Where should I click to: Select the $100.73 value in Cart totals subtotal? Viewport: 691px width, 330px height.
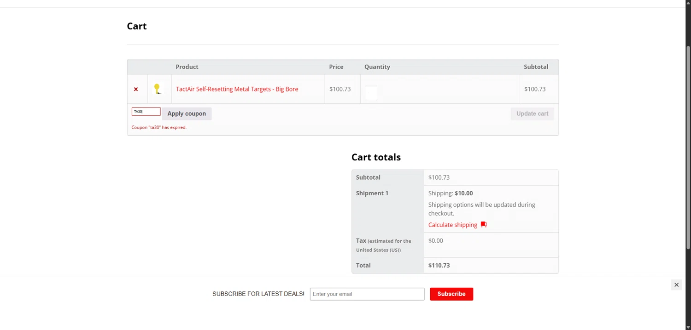pyautogui.click(x=439, y=177)
